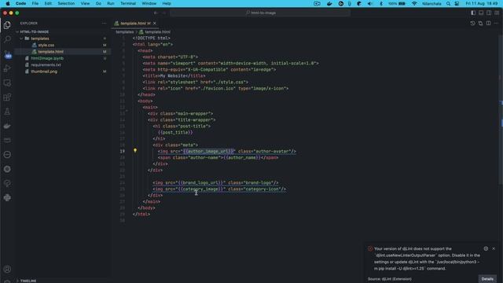503x283 pixels.
Task: Toggle the bottom panel layout
Action: (x=481, y=13)
